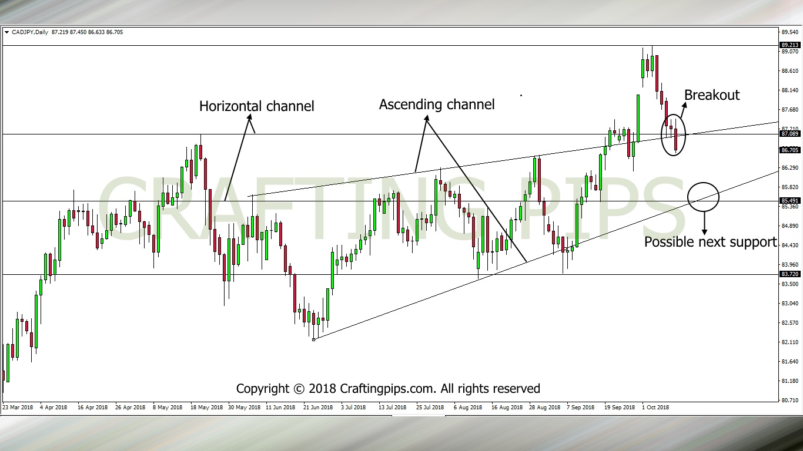Viewport: 803px width, 451px height.
Task: Click the 18 May 2018 date label
Action: point(206,407)
